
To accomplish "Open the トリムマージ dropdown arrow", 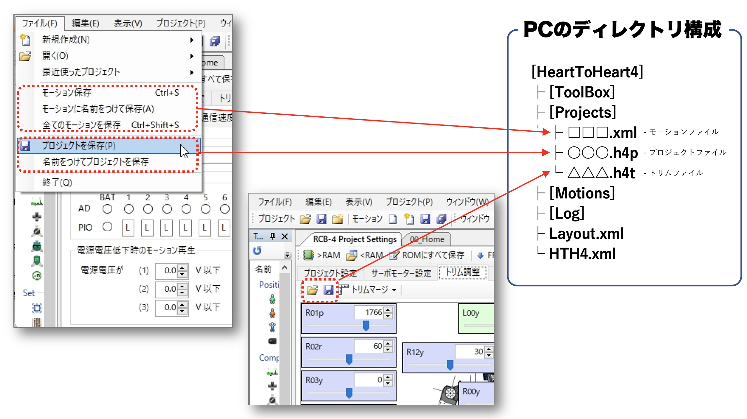I will click(394, 290).
